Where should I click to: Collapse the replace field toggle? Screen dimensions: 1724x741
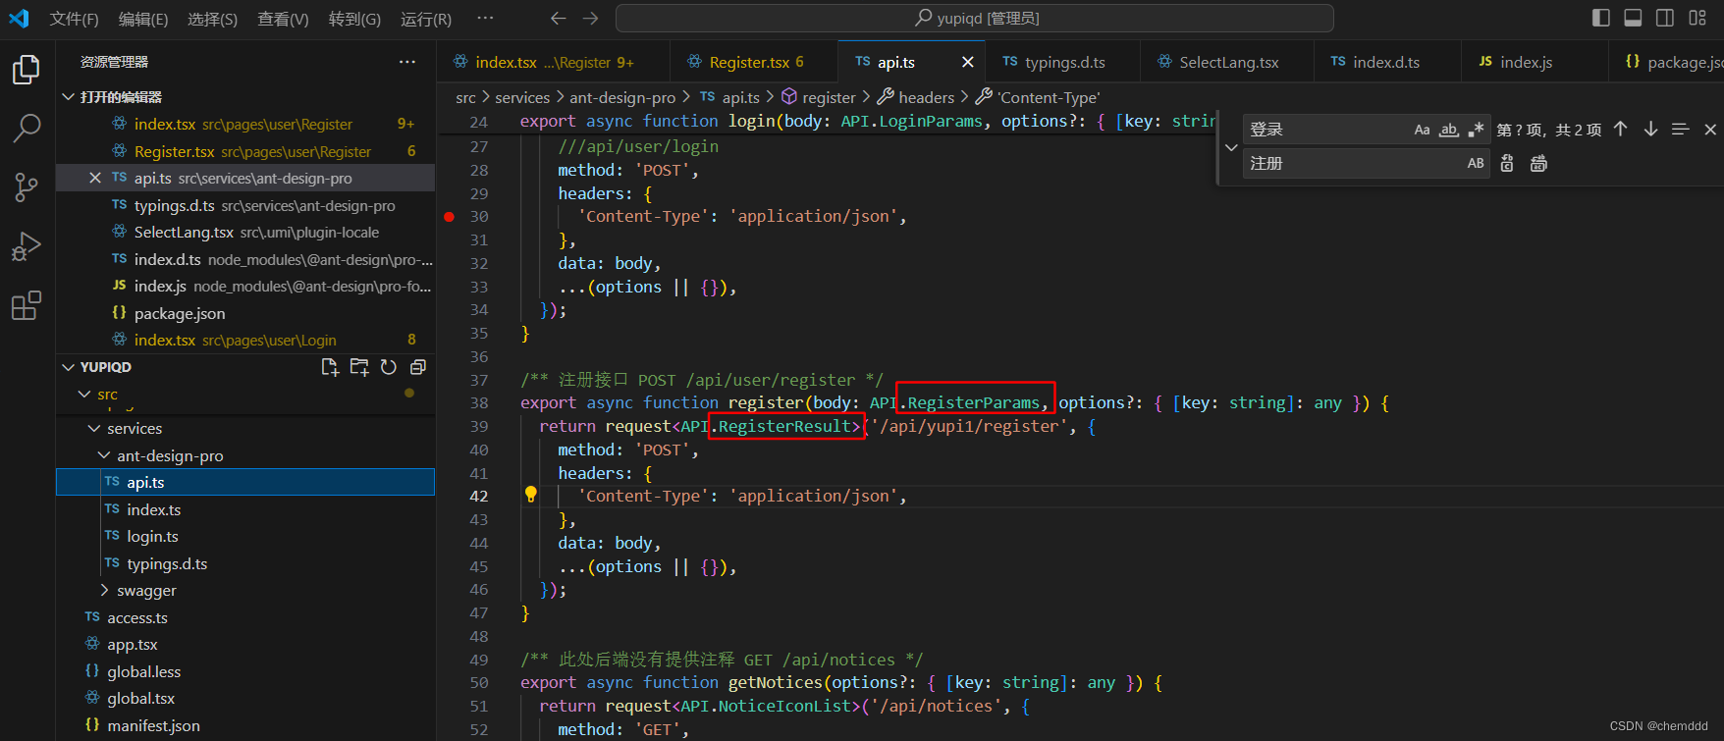pyautogui.click(x=1231, y=147)
